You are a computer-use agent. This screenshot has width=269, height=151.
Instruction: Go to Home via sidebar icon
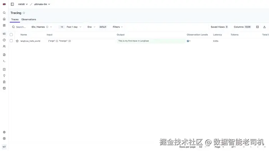[4, 19]
